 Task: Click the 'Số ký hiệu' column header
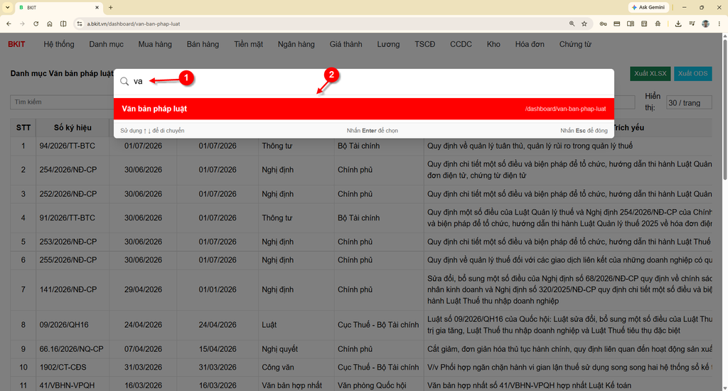pos(73,127)
